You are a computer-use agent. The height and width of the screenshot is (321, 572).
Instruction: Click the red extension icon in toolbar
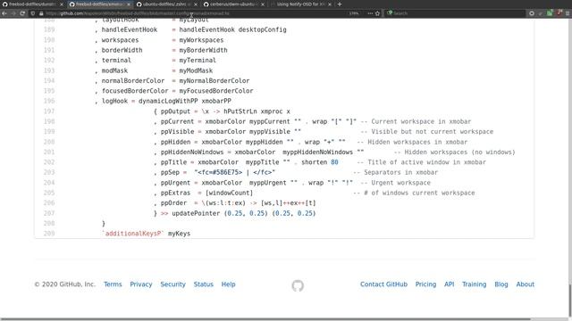click(559, 13)
